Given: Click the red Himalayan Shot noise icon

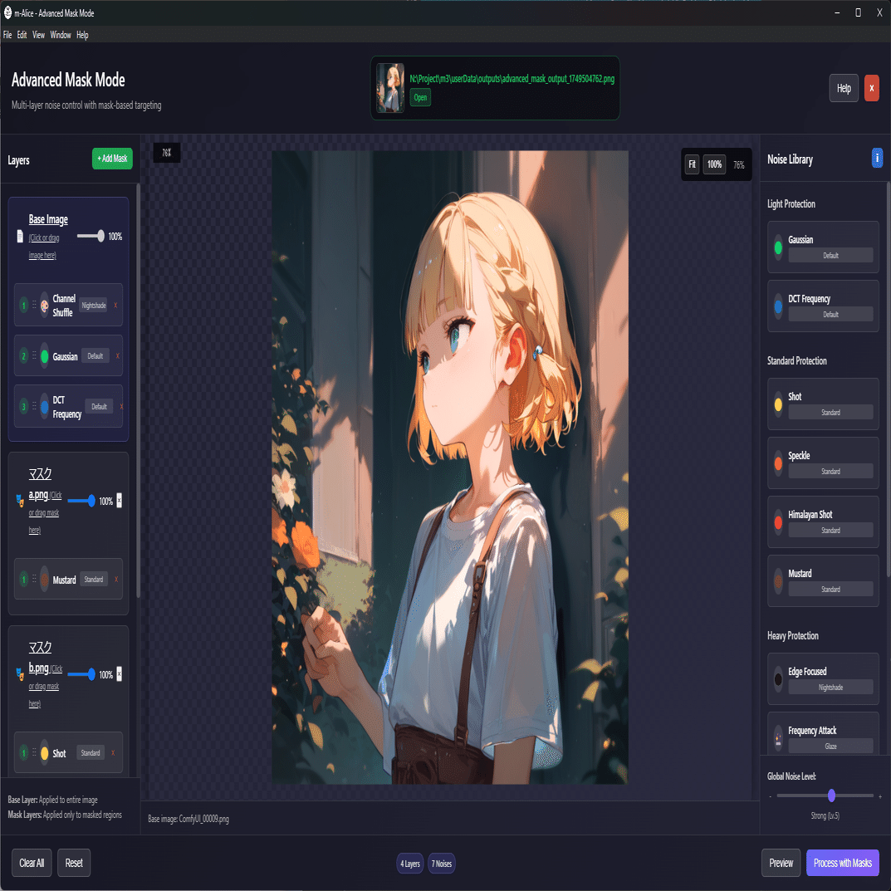Looking at the screenshot, I should [778, 523].
